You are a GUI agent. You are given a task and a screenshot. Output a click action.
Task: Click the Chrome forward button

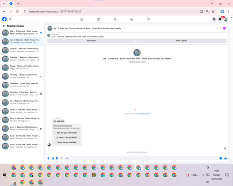11,11
